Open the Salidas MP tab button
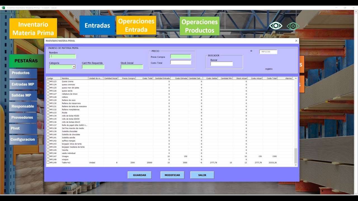The image size is (358, 201). (23, 95)
